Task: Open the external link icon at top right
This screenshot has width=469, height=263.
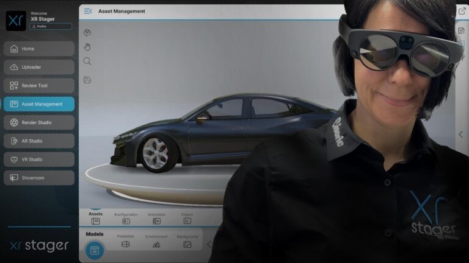Action: (x=462, y=11)
